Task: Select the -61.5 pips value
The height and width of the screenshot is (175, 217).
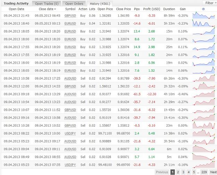Action: coord(137,94)
